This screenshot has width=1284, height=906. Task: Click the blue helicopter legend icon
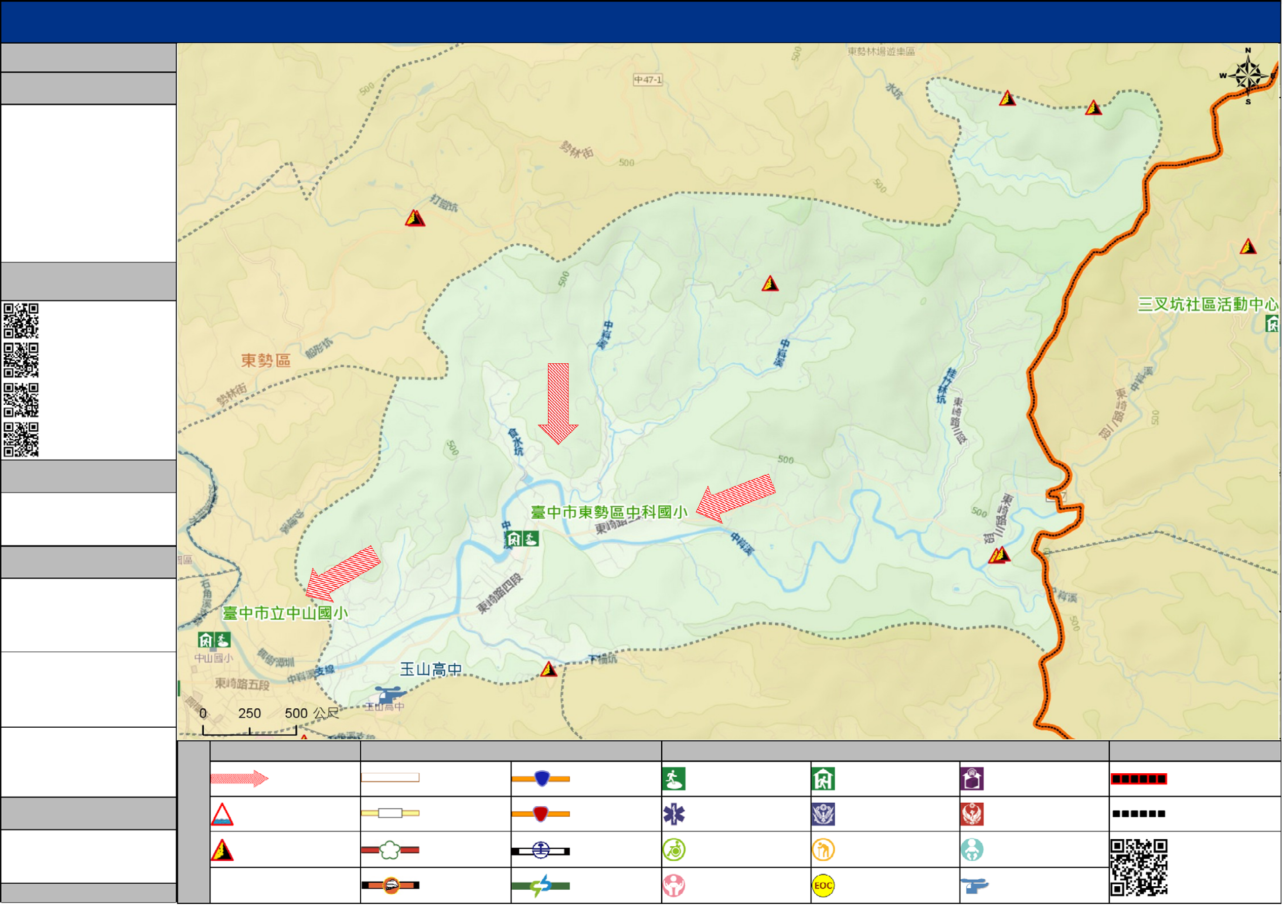(x=974, y=886)
